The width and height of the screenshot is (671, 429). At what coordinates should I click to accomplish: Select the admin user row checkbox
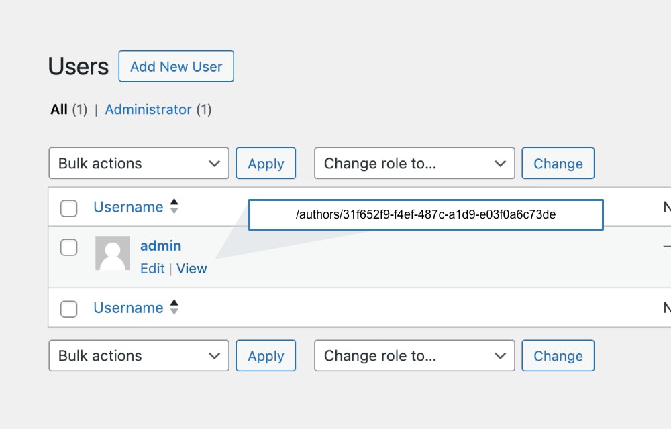[x=69, y=247]
